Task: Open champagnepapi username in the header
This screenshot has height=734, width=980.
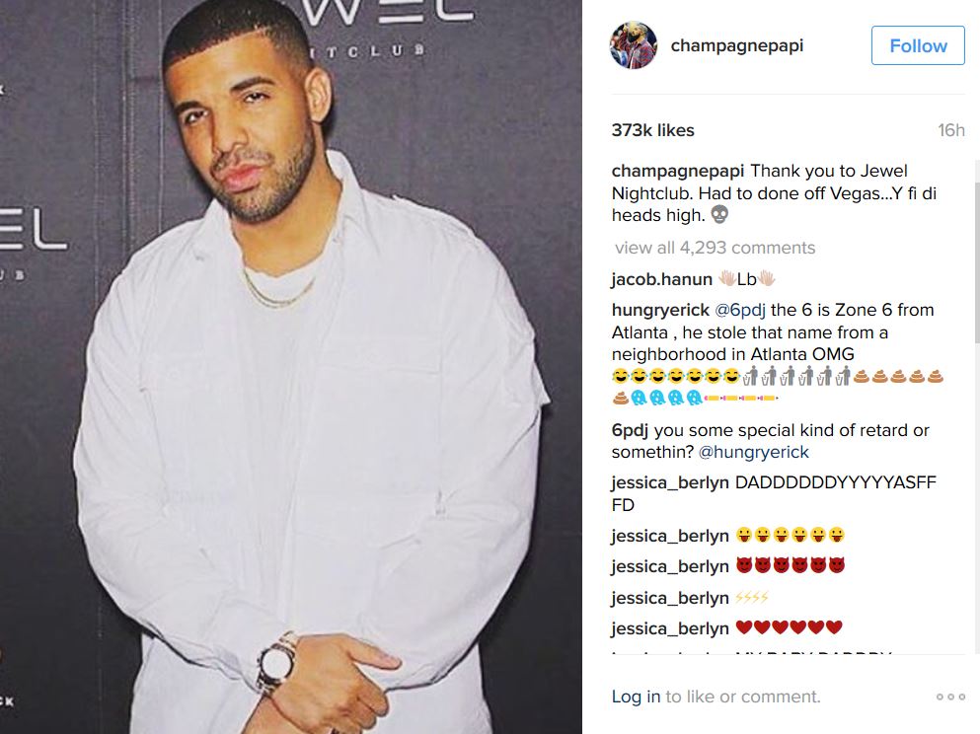Action: tap(737, 45)
